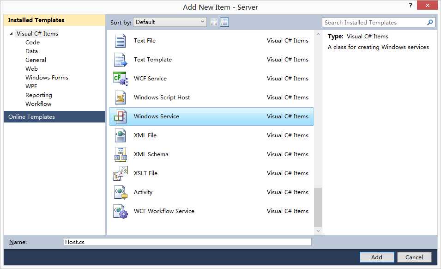
Task: Click the WCF Workflow Service label
Action: pos(164,211)
